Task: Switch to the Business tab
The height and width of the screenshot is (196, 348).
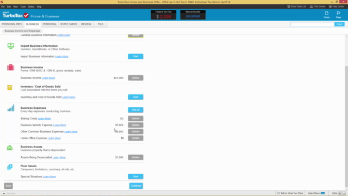Action: pos(33,24)
